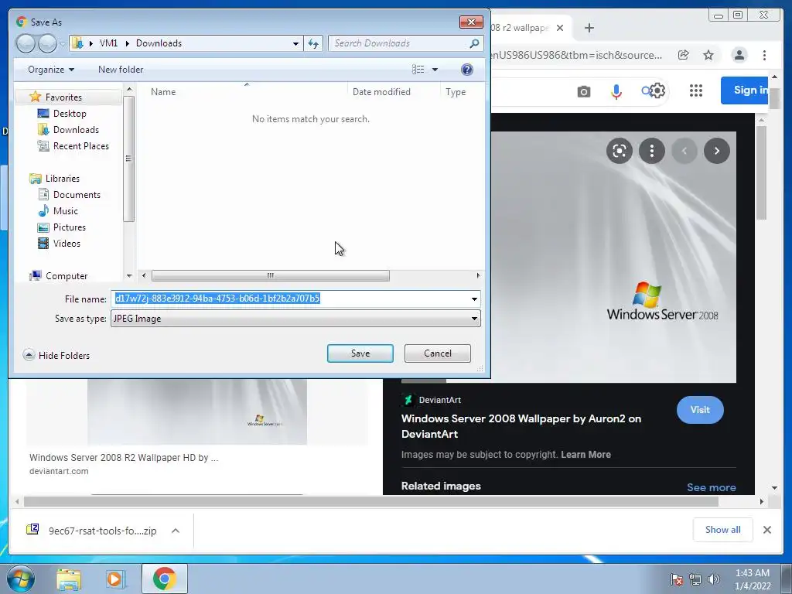Image resolution: width=792 pixels, height=594 pixels.
Task: Go to next image with right chevron
Action: [x=717, y=151]
